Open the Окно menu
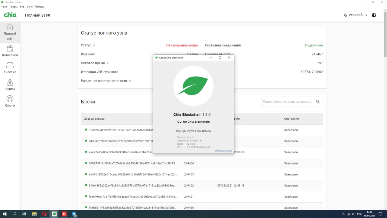The width and height of the screenshot is (387, 218). click(30, 7)
